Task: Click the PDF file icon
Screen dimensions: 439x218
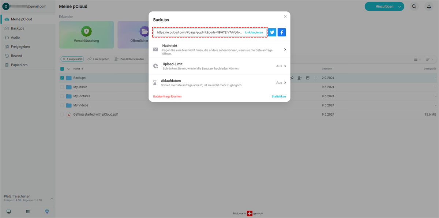Action: 68,114
